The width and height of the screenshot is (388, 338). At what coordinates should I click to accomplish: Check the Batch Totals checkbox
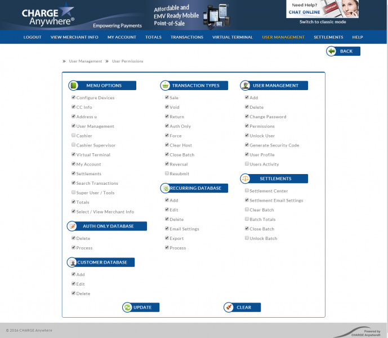(x=247, y=219)
